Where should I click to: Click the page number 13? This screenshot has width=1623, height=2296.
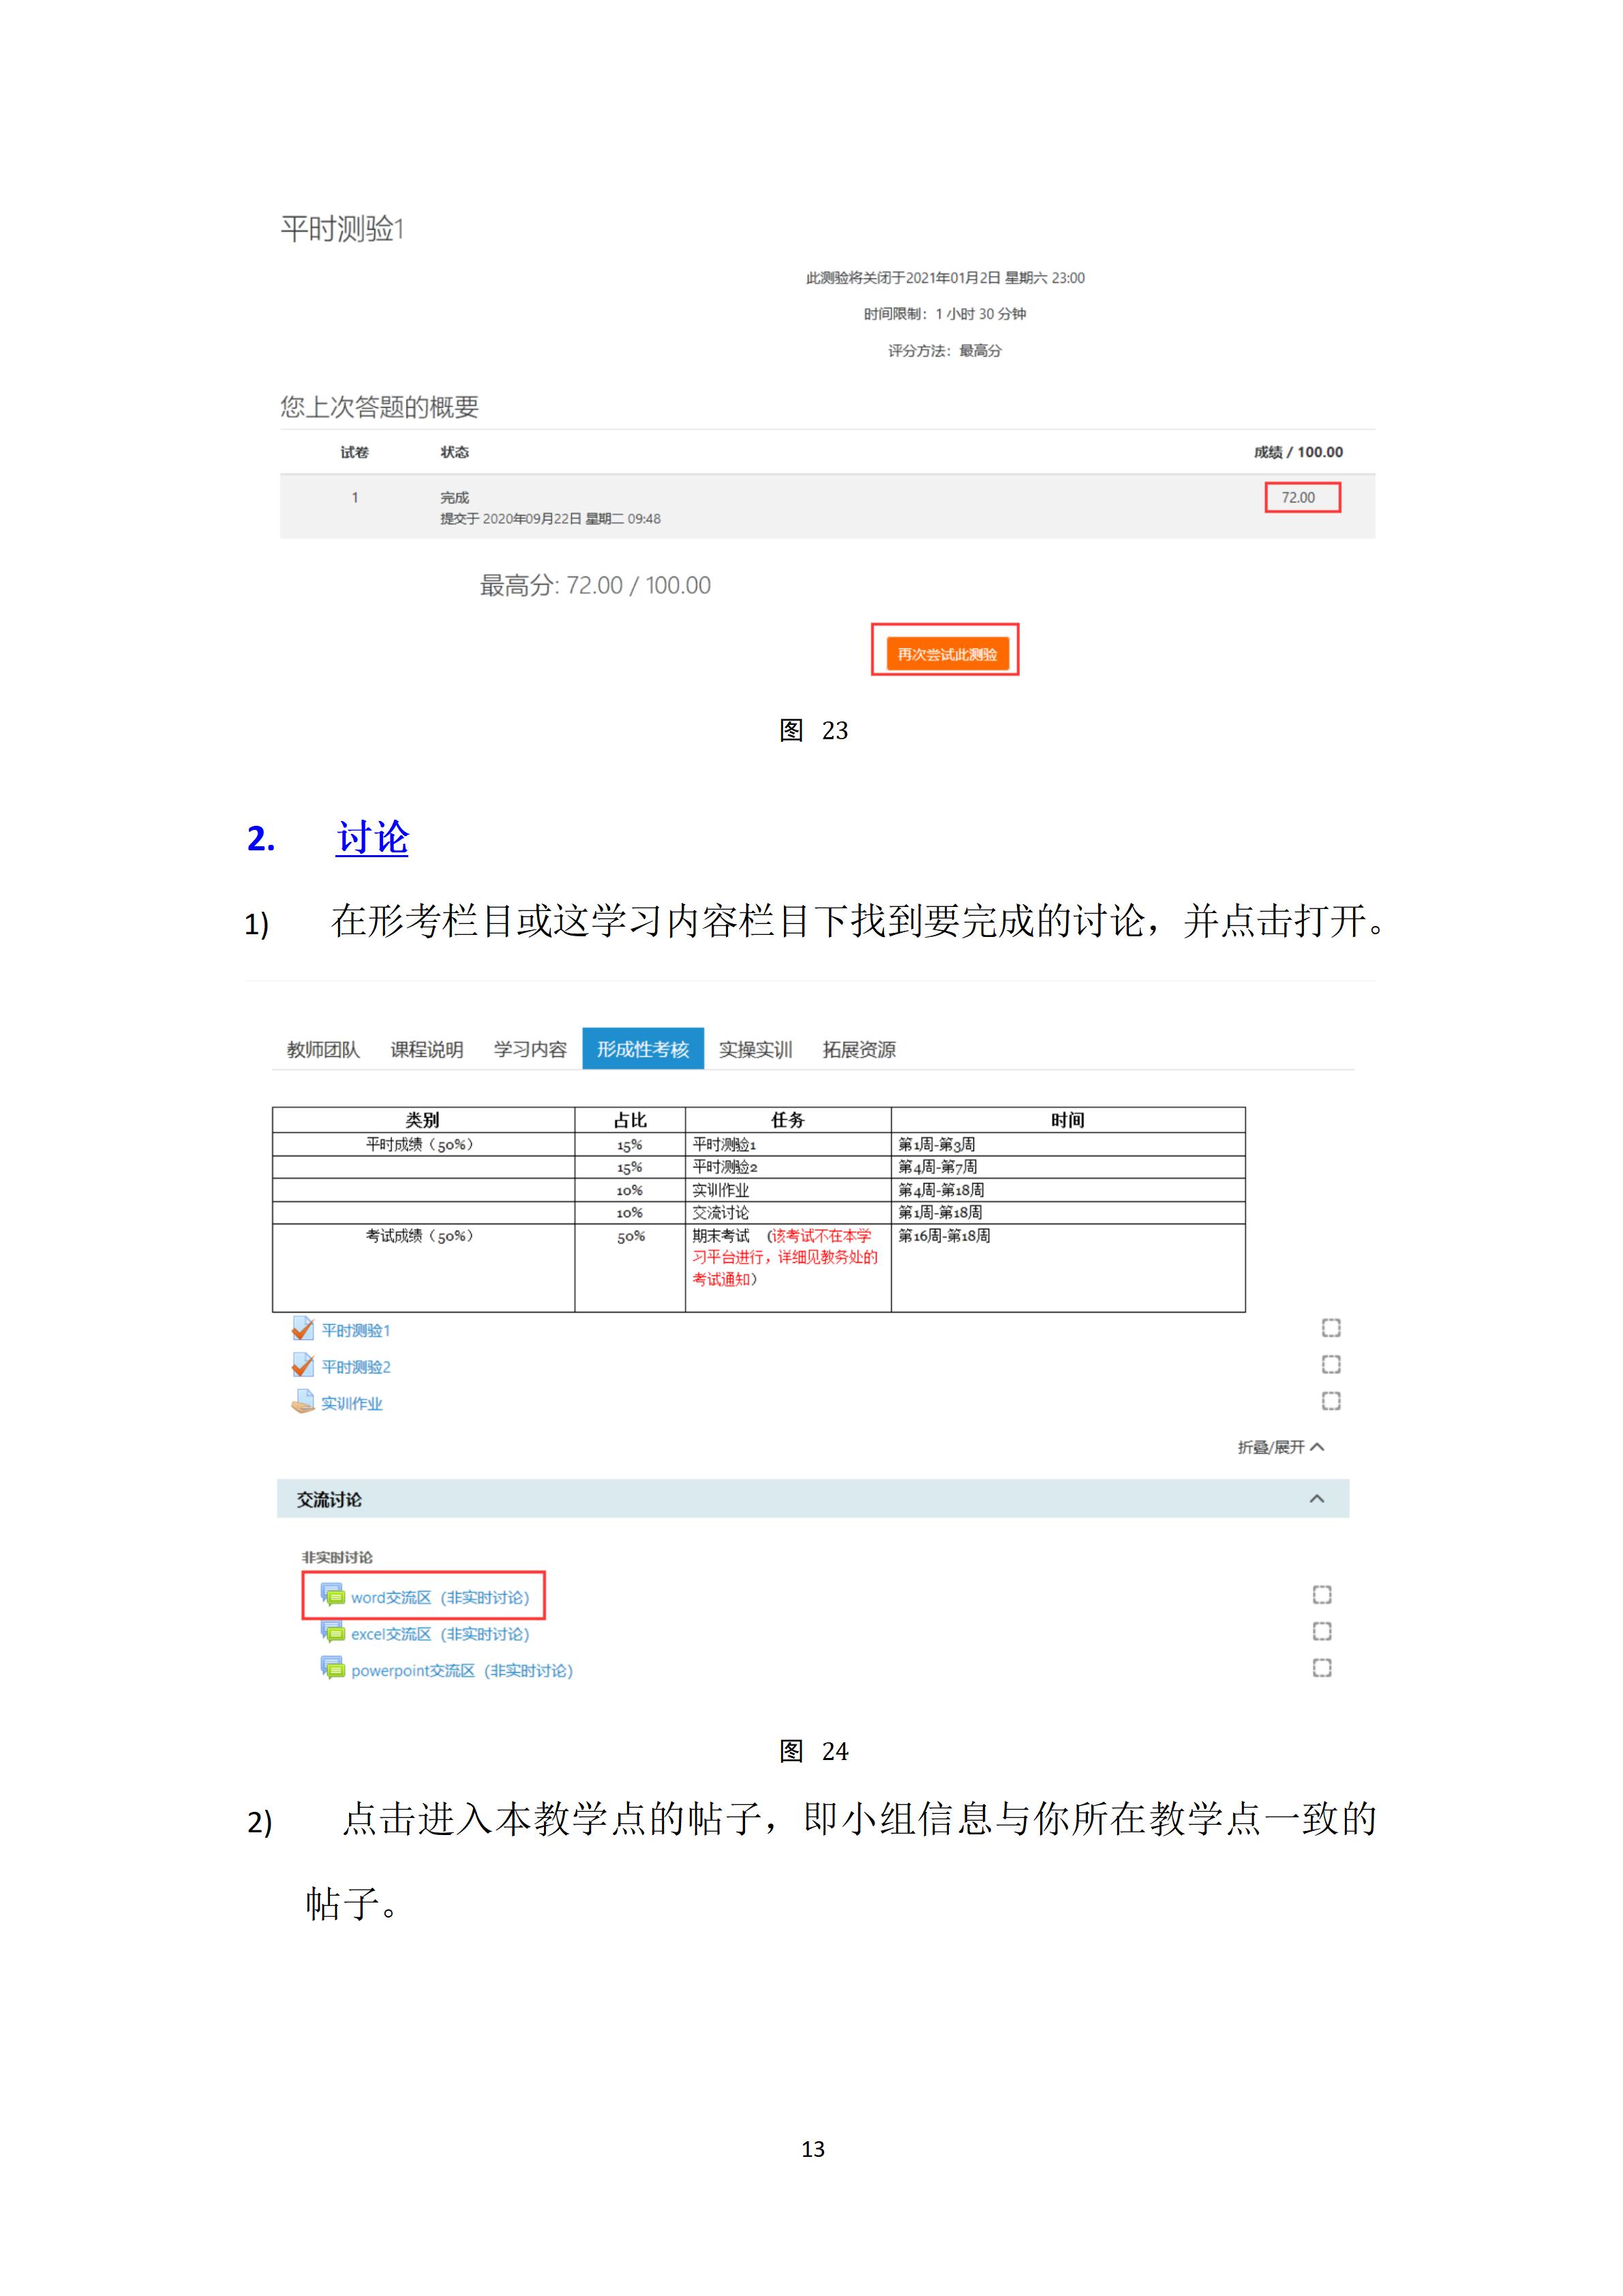[813, 2148]
